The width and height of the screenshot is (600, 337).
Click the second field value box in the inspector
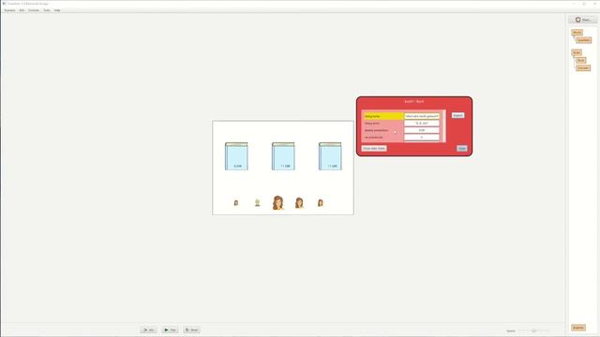pos(422,124)
